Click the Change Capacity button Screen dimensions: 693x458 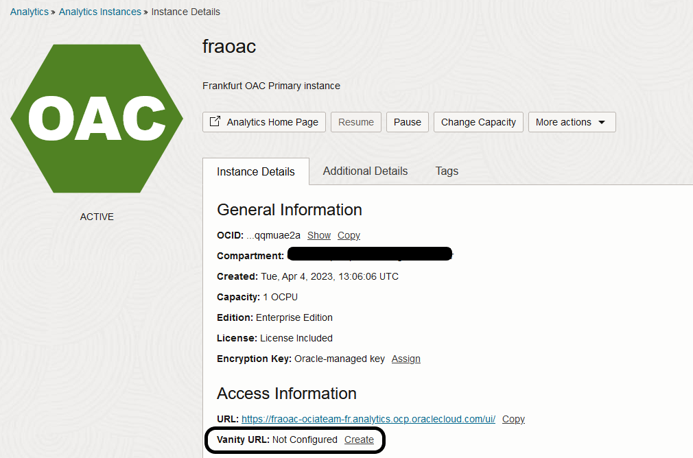(x=478, y=122)
